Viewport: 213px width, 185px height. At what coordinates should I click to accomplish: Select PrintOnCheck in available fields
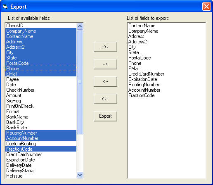pyautogui.click(x=41, y=106)
